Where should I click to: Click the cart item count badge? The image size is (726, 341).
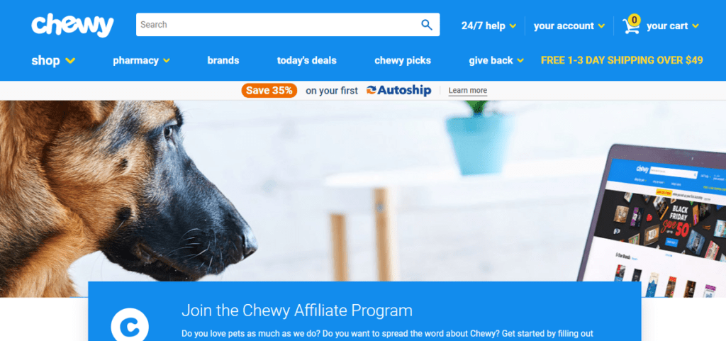[x=635, y=20]
